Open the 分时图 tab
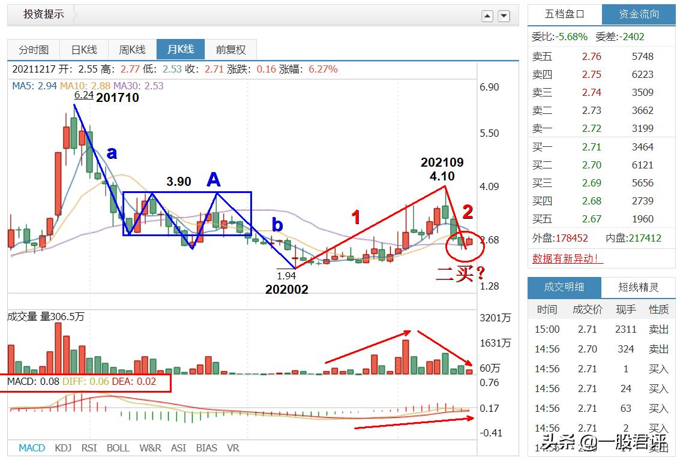 34,50
